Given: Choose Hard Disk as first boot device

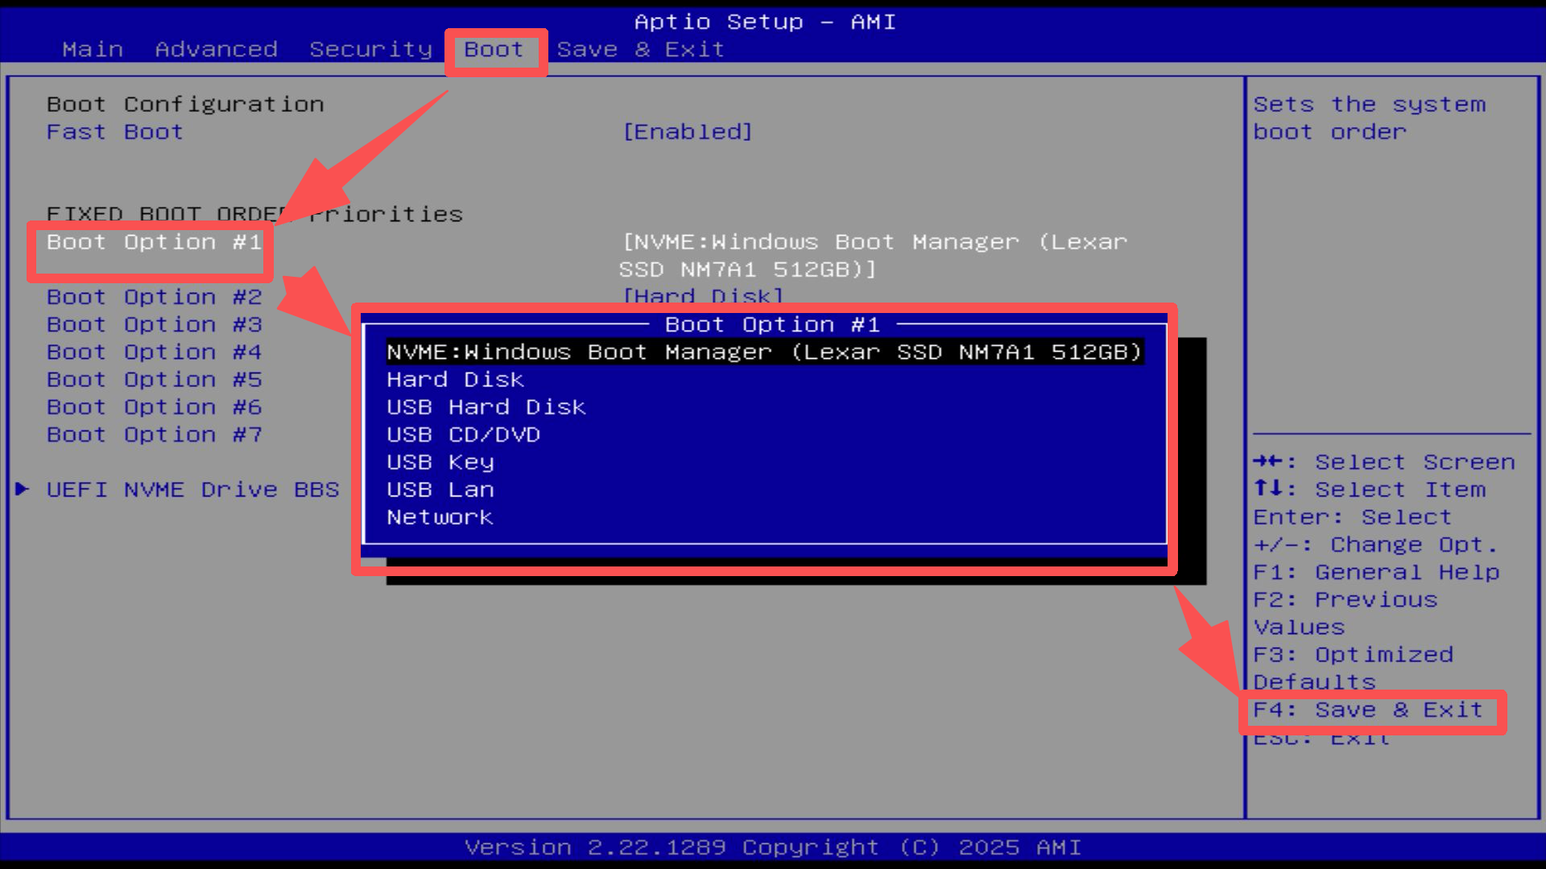Looking at the screenshot, I should (x=455, y=379).
